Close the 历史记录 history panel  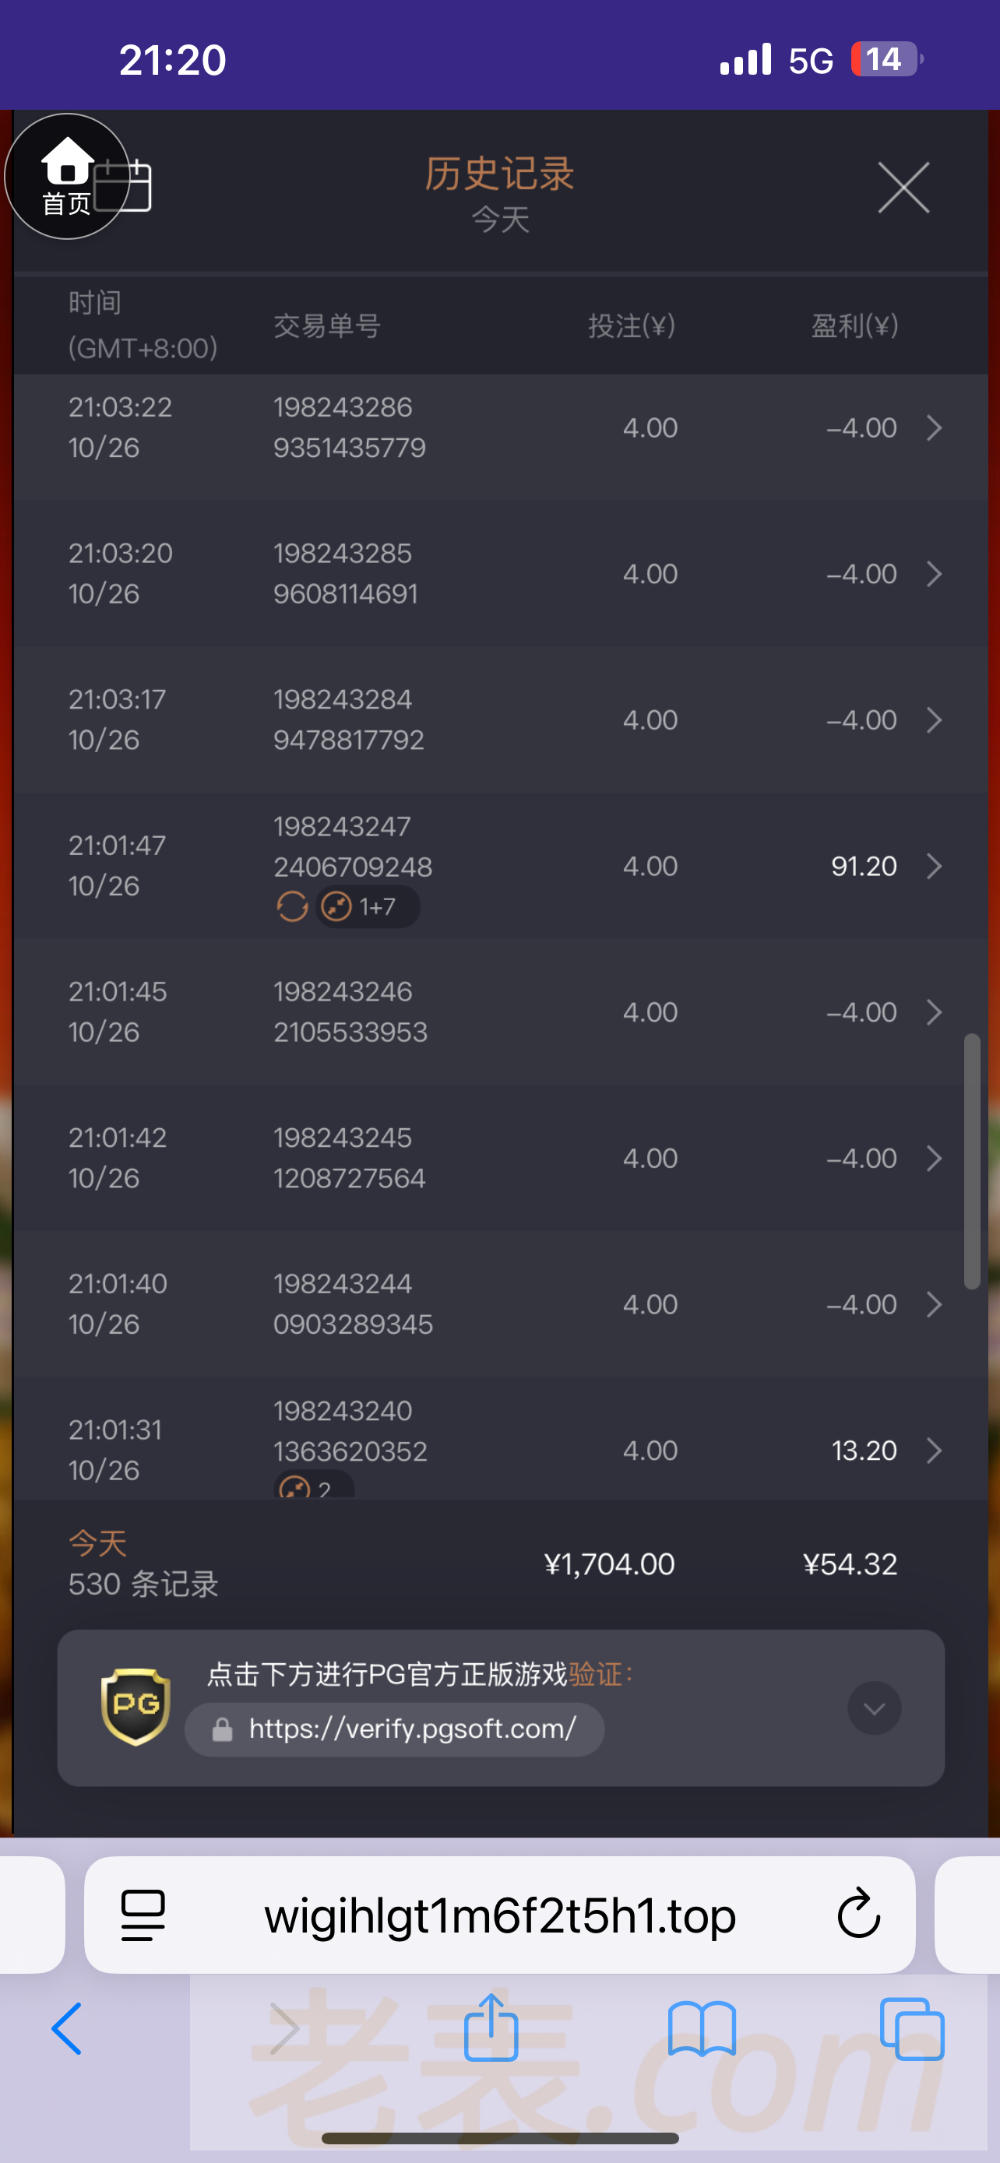903,187
